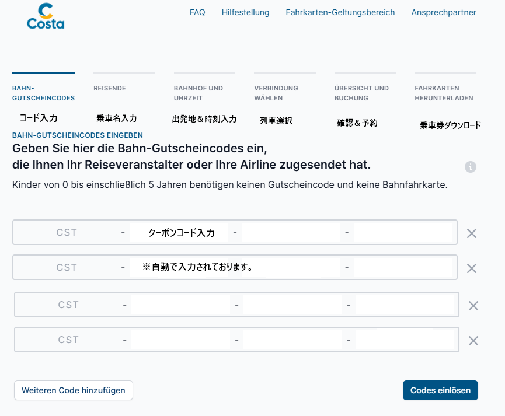505x416 pixels.
Task: Remove the third CST code row
Action: [473, 306]
